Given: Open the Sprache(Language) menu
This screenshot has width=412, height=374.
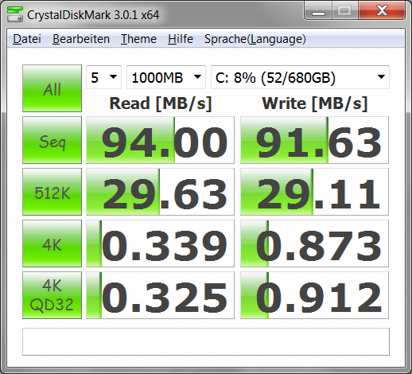Looking at the screenshot, I should (255, 39).
